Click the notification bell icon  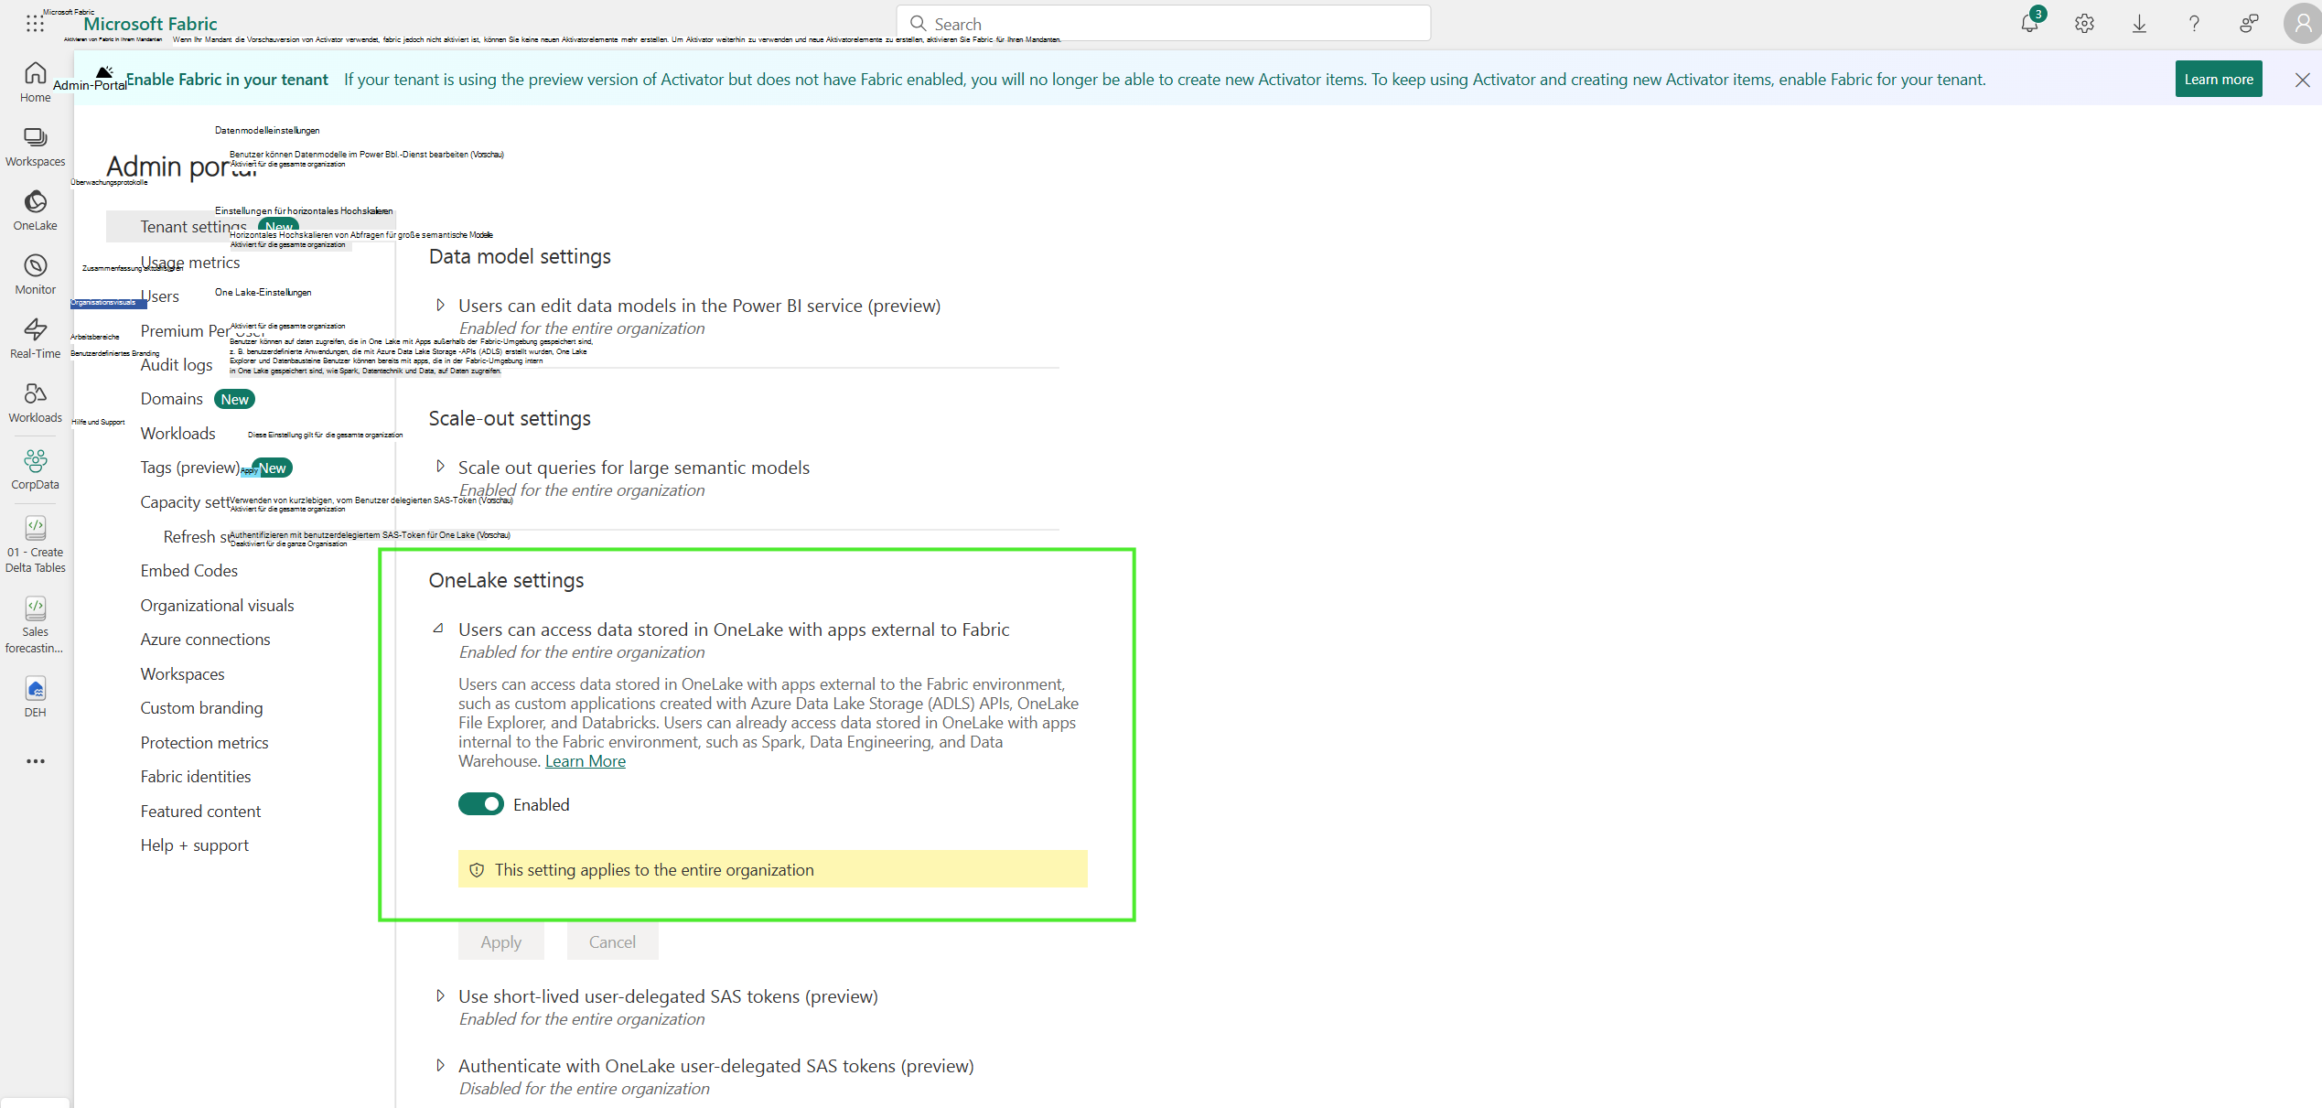[2029, 22]
